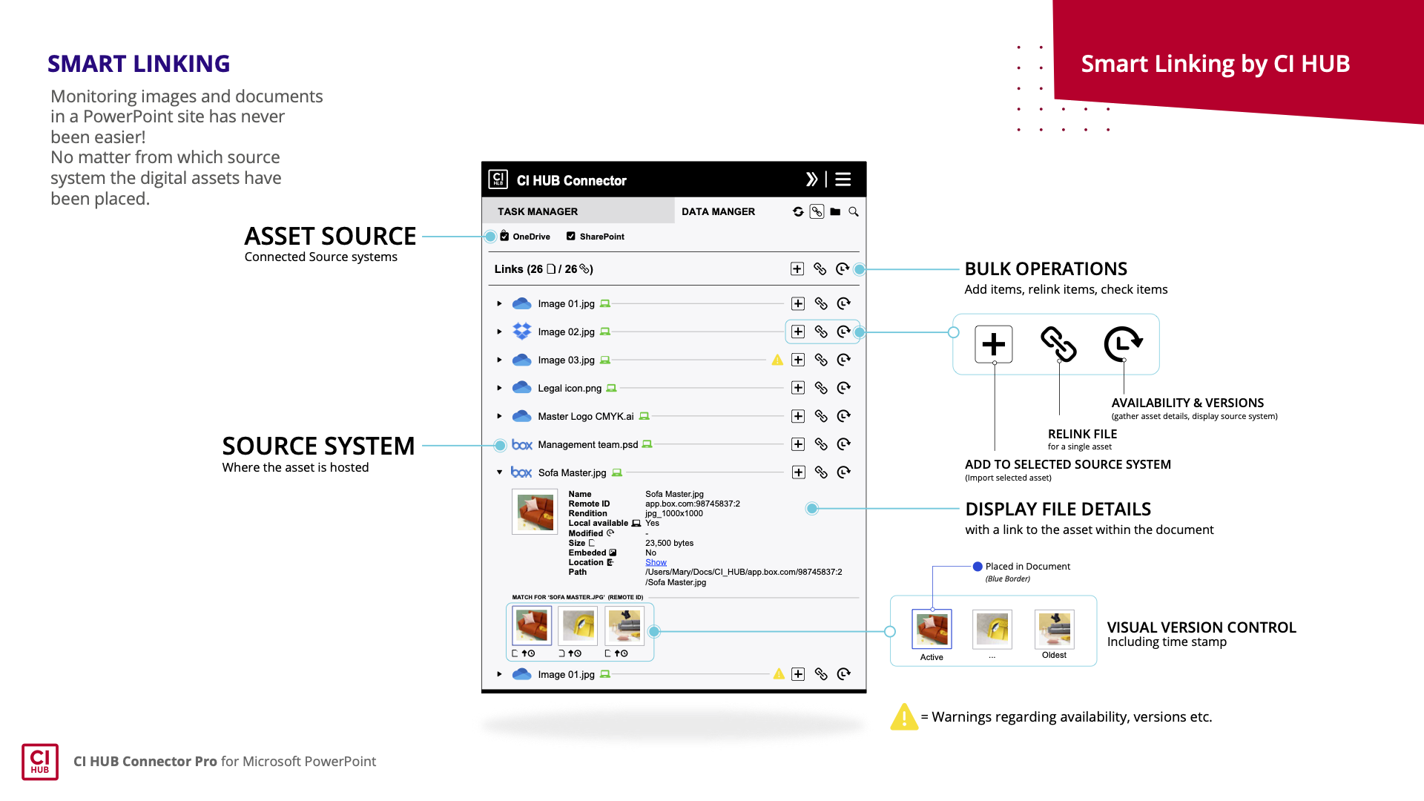
Task: Check availability of Sofa Master.jpg
Action: (x=844, y=472)
